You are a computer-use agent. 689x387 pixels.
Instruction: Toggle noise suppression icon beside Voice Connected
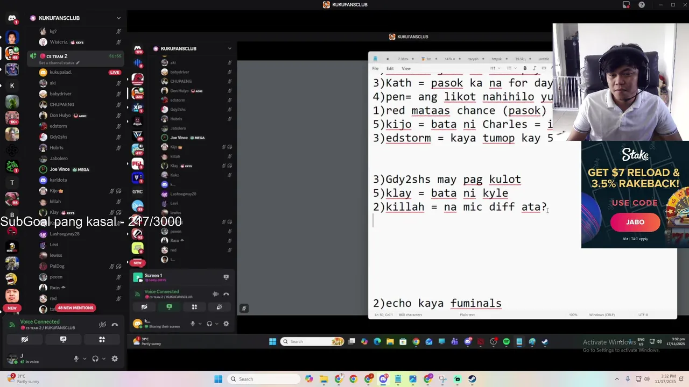pos(102,325)
